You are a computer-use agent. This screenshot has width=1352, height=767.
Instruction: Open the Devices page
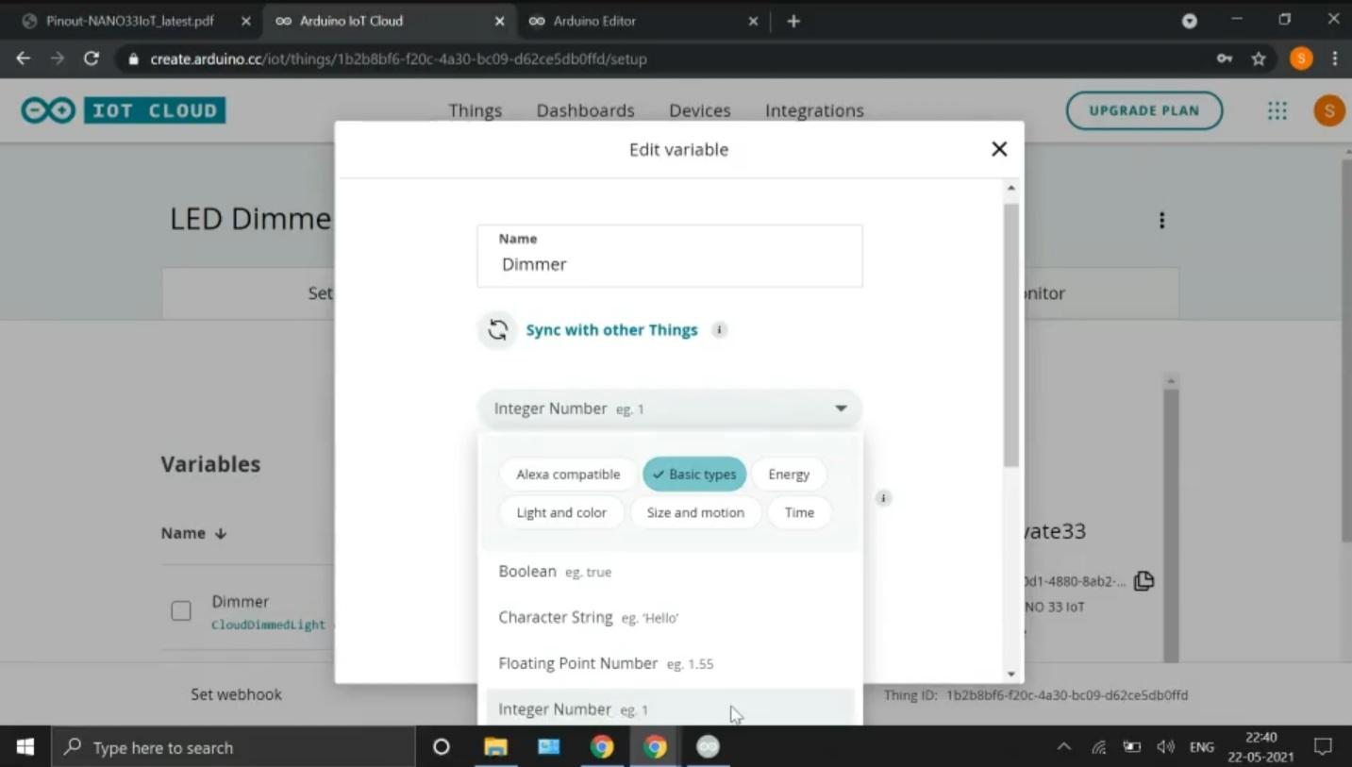coord(700,110)
